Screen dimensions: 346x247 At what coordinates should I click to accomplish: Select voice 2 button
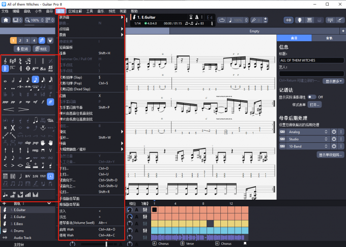(20, 40)
